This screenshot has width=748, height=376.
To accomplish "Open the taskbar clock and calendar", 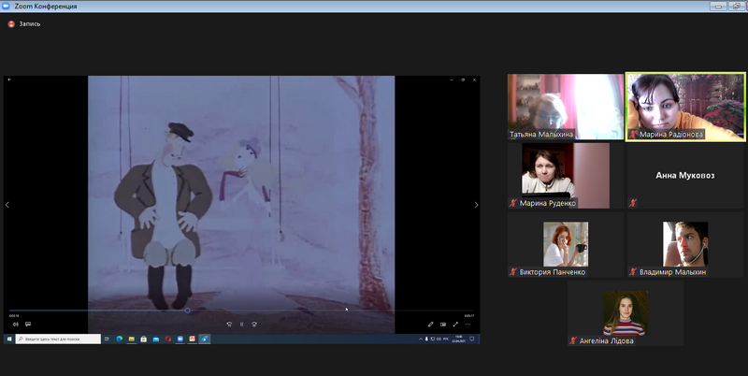I will (x=458, y=339).
